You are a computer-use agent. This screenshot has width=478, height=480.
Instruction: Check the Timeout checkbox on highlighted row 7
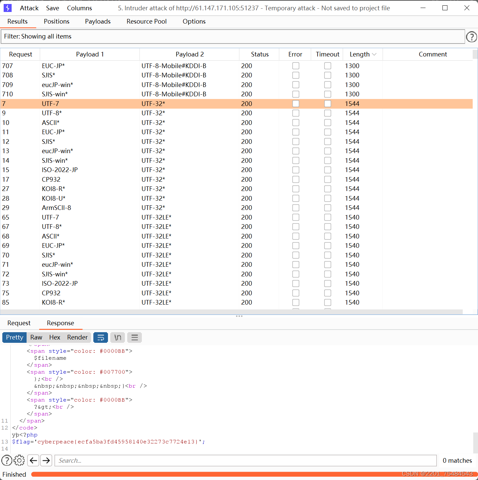pos(328,104)
